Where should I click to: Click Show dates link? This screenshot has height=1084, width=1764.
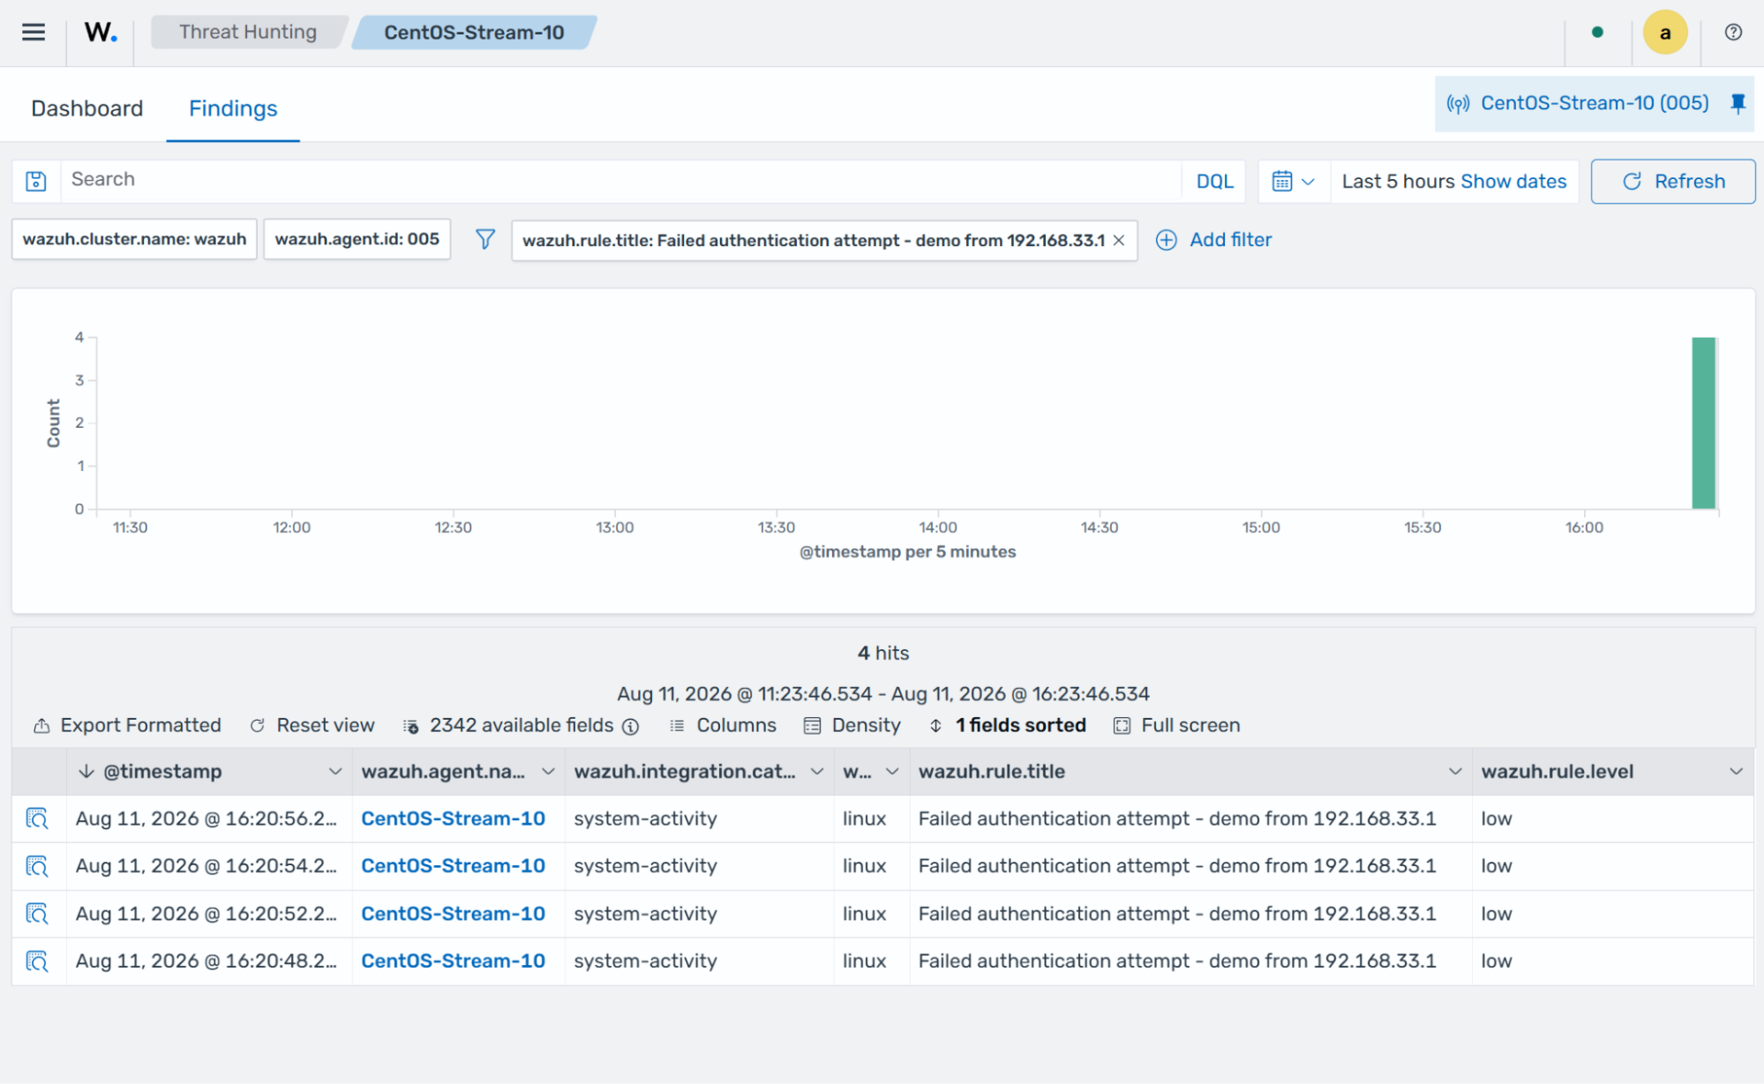click(x=1513, y=182)
